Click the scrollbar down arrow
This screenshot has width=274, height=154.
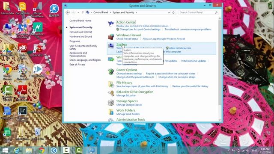tap(220, 120)
